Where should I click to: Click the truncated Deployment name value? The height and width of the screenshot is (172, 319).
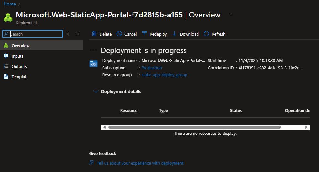point(173,60)
